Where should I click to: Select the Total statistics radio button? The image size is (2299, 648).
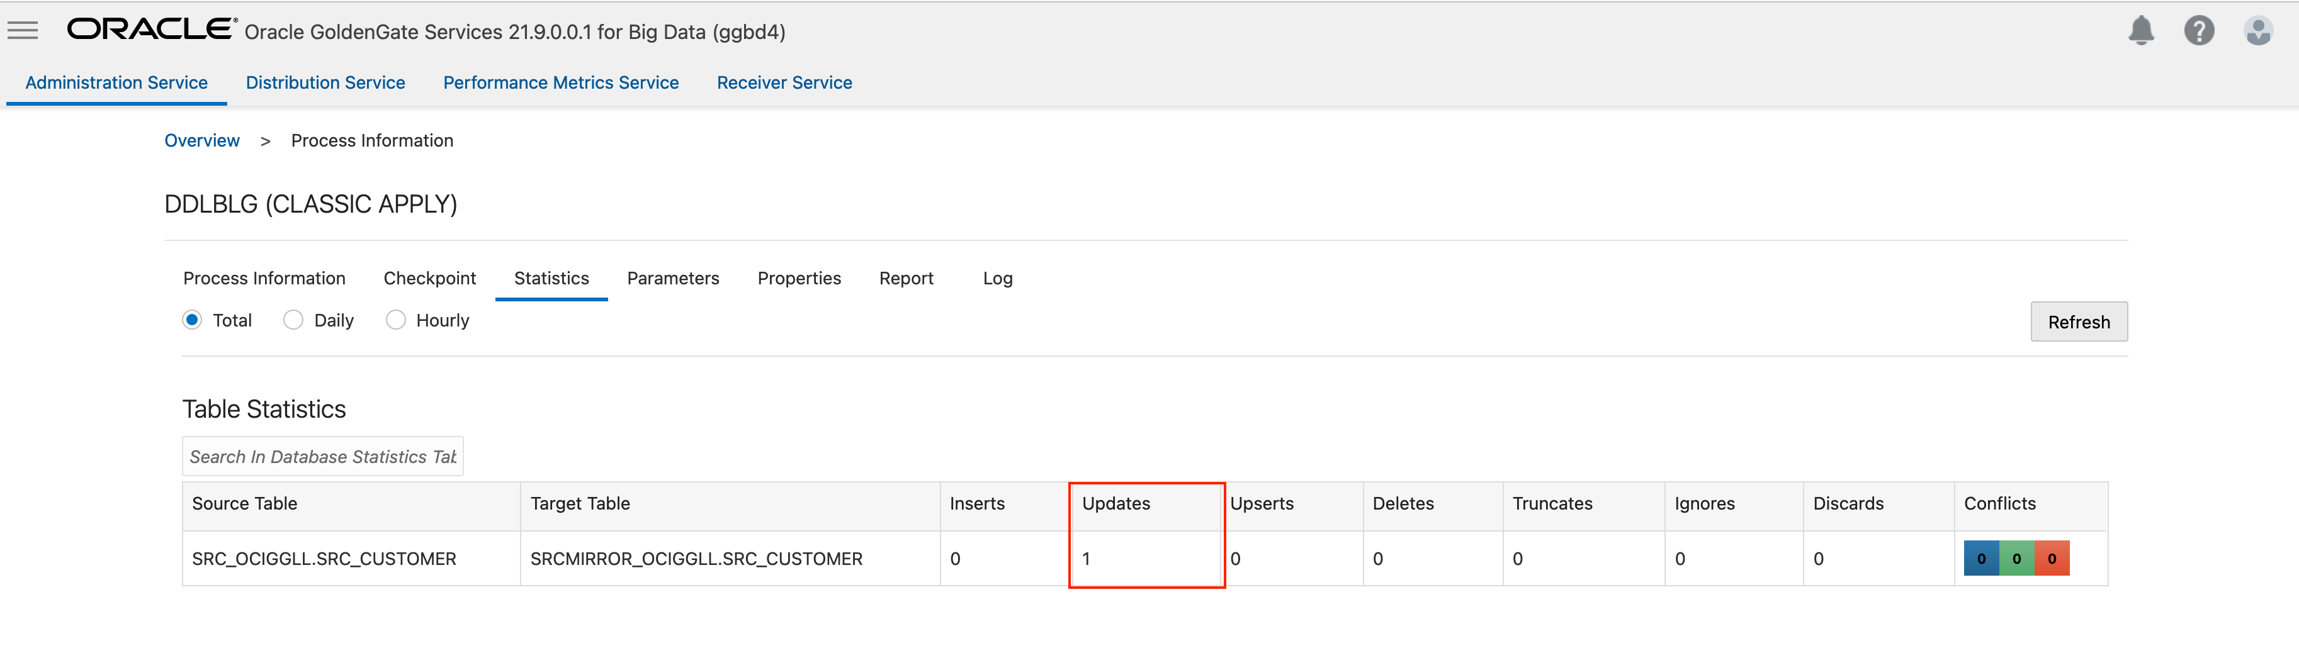coord(192,320)
